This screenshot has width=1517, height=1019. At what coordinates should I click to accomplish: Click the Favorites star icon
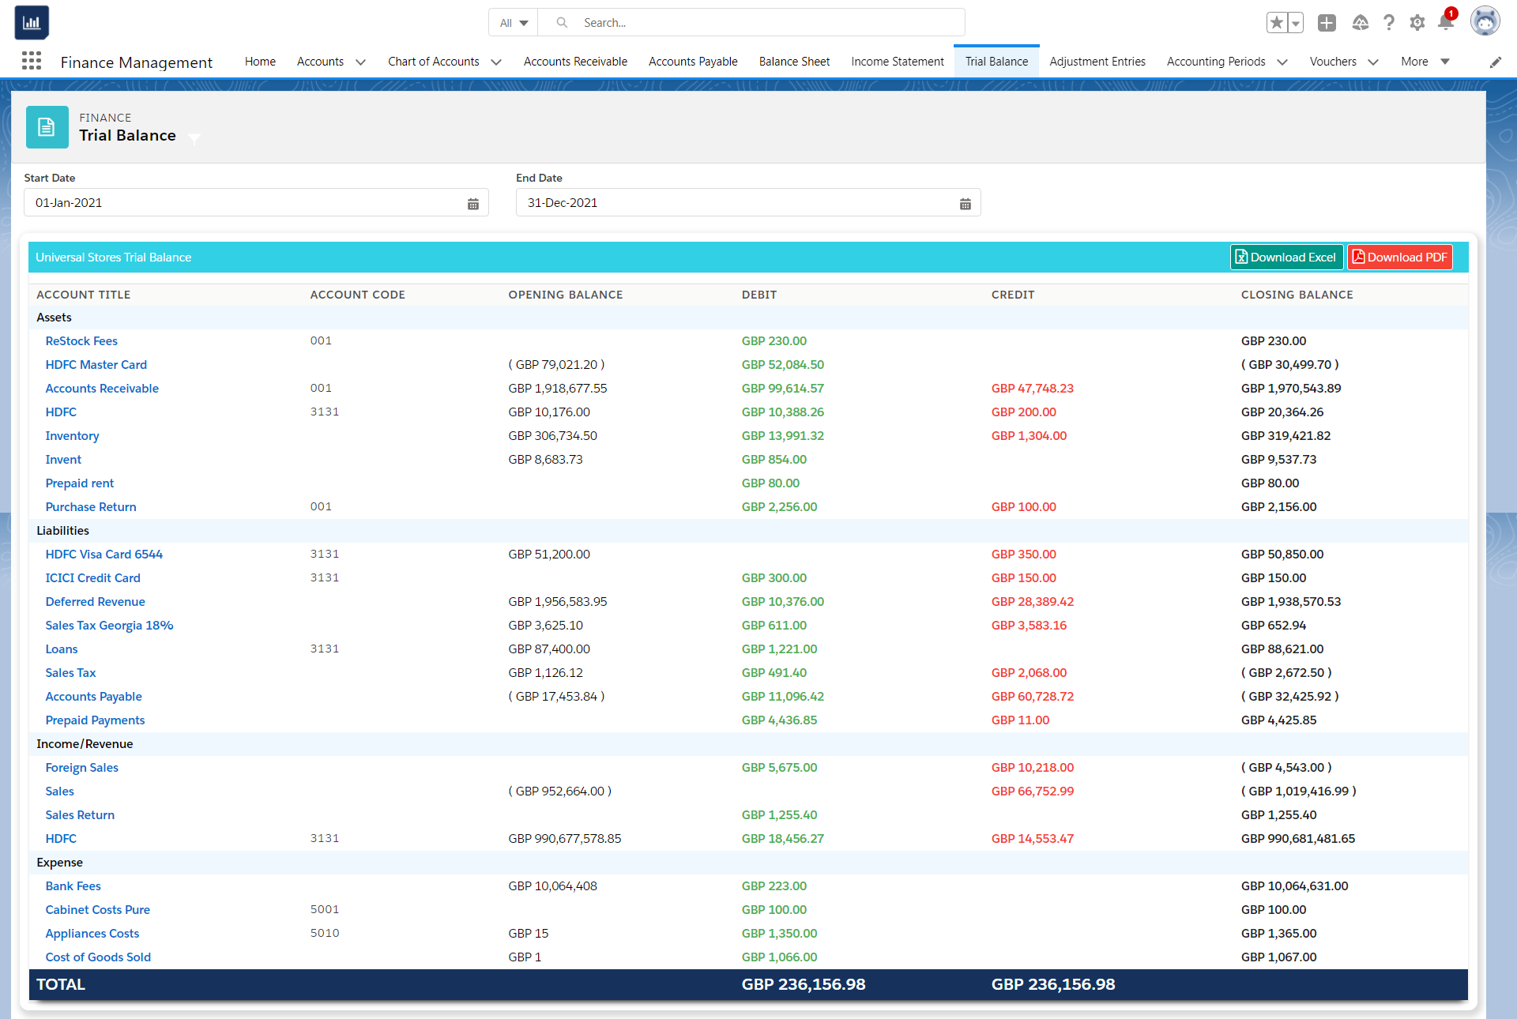point(1276,23)
